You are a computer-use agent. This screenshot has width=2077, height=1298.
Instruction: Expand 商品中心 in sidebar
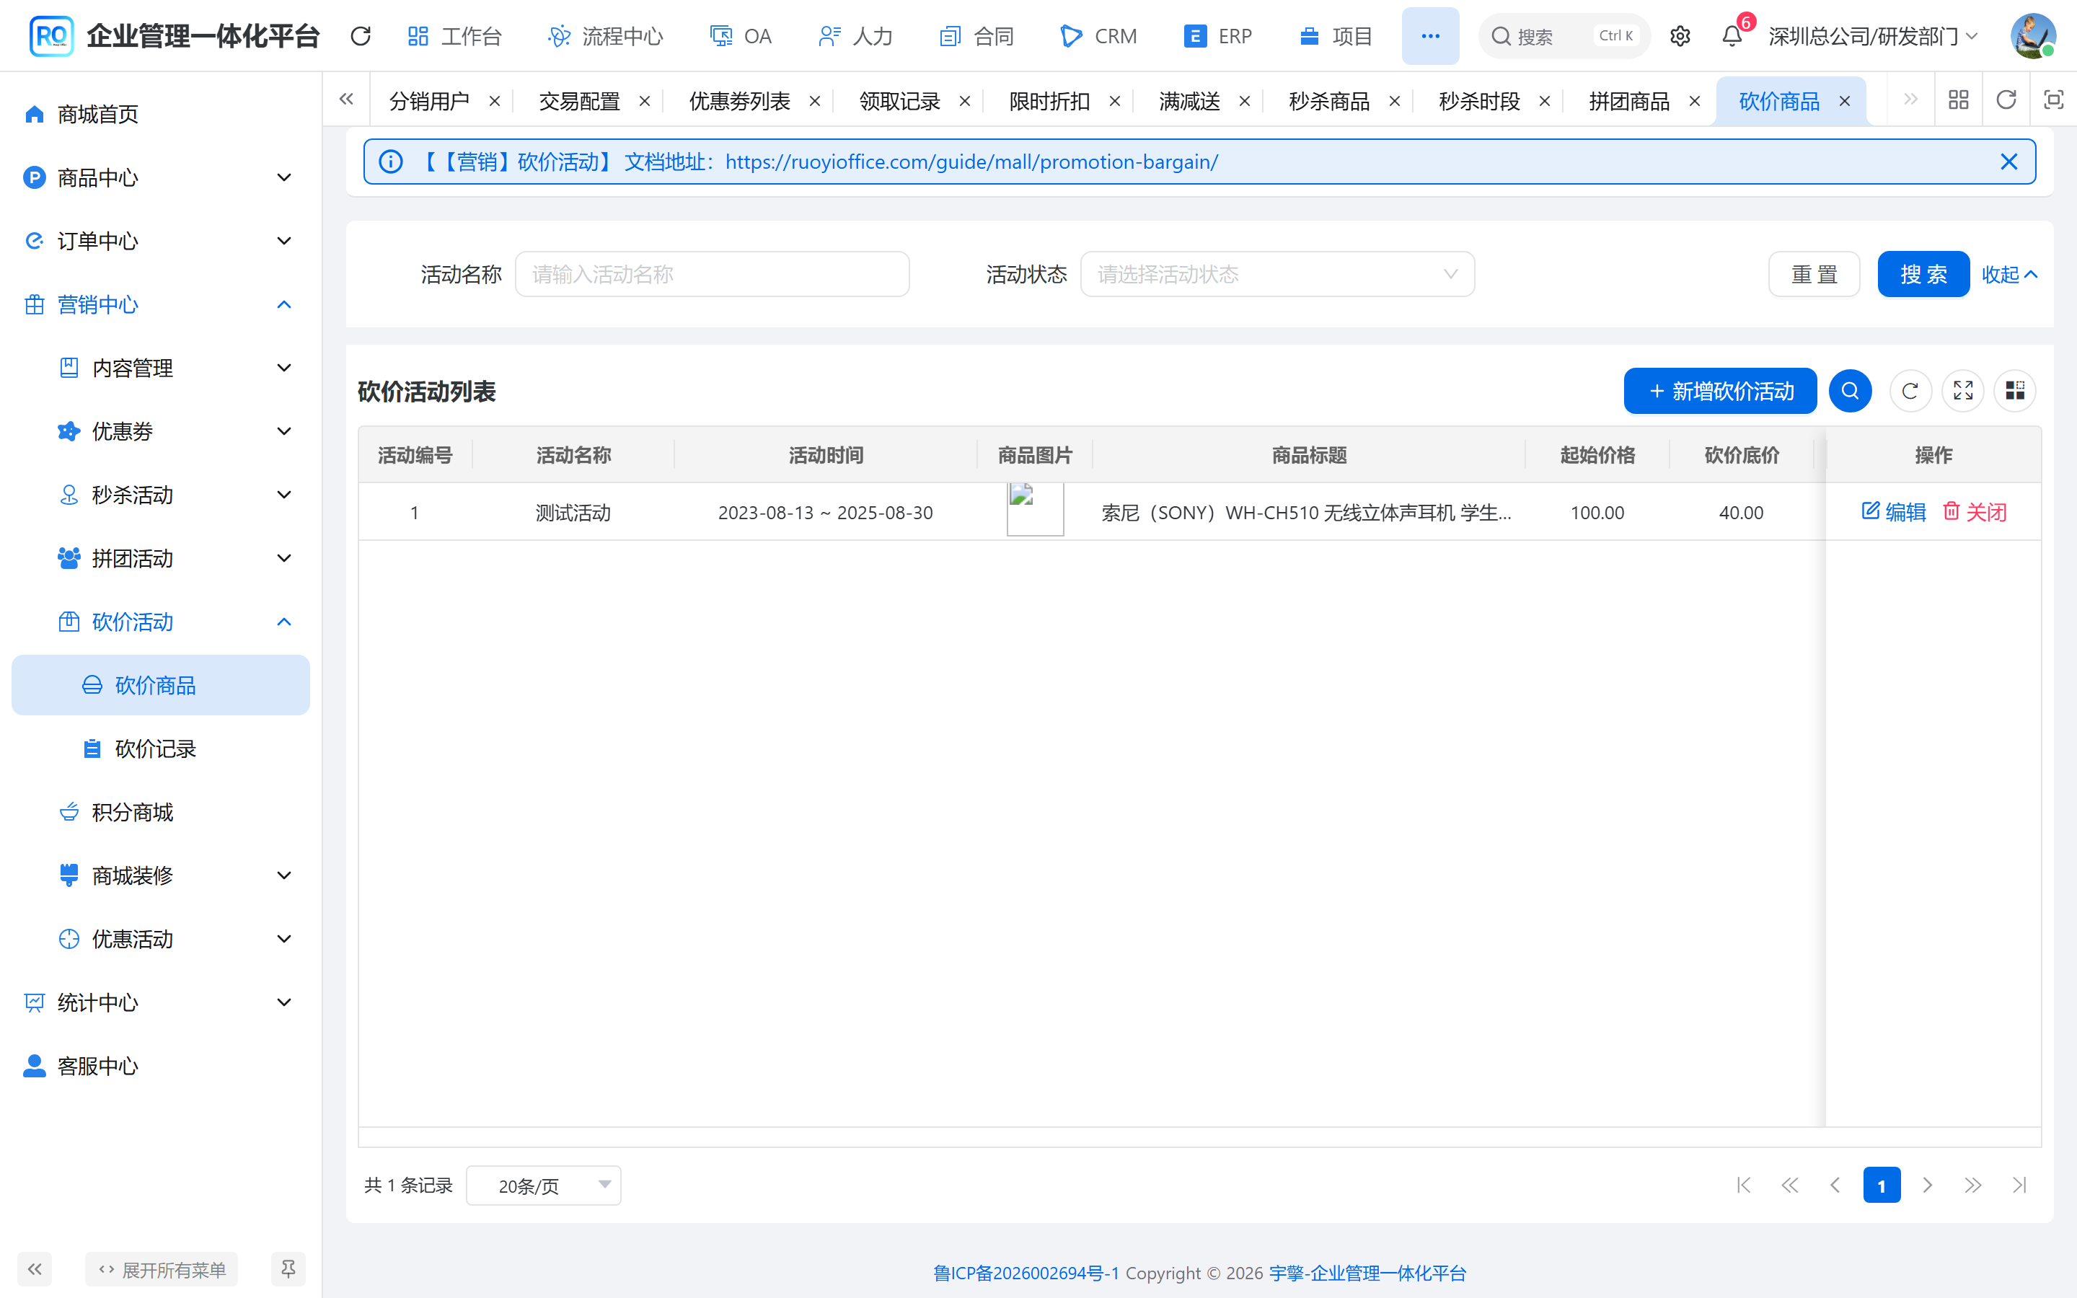161,177
